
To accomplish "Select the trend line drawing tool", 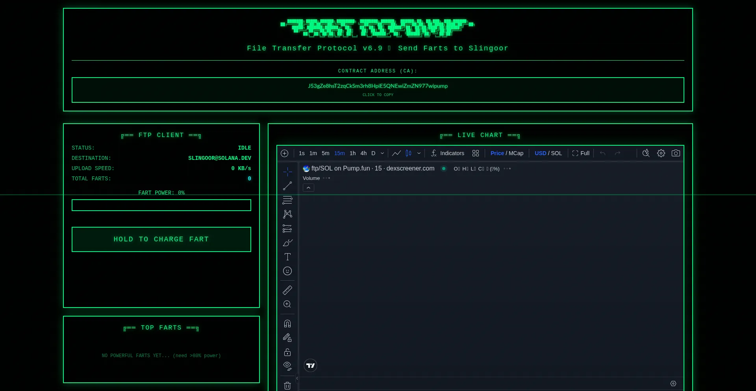I will pyautogui.click(x=287, y=186).
